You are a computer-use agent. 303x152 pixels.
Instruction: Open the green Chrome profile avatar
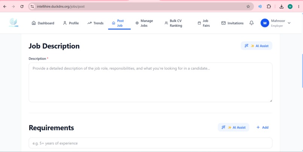coord(290,6)
